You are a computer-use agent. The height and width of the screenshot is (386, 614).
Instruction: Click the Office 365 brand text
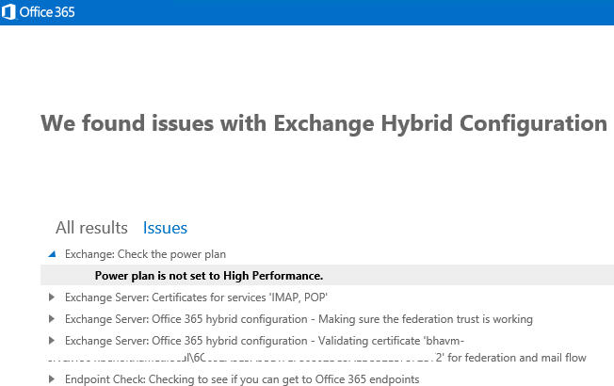47,12
